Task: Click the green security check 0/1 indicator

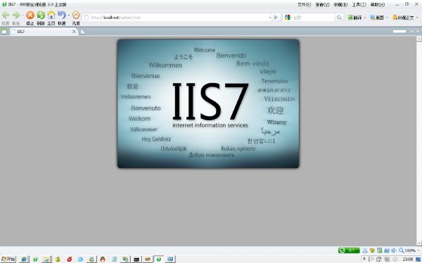Action: pos(349,250)
